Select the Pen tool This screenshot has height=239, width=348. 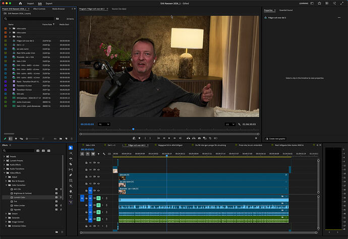click(x=71, y=175)
